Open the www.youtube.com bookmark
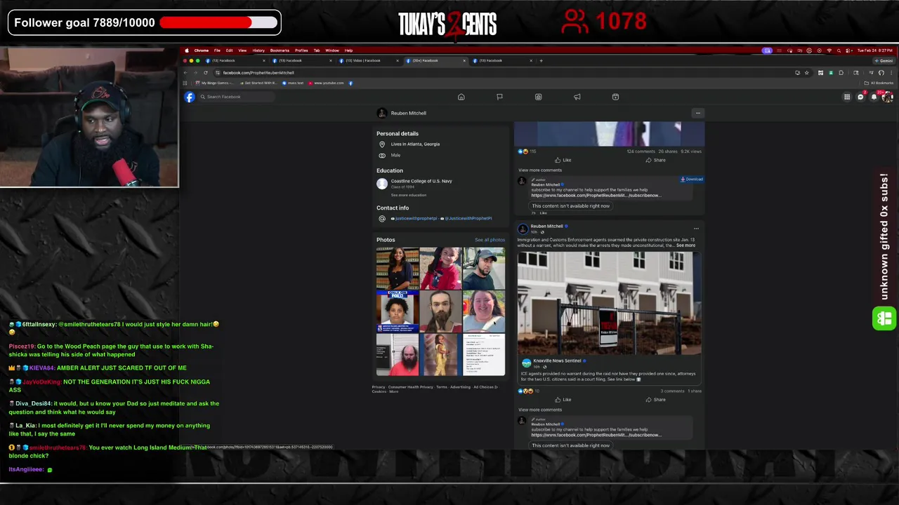Screen dimensions: 899x505 coord(327,83)
